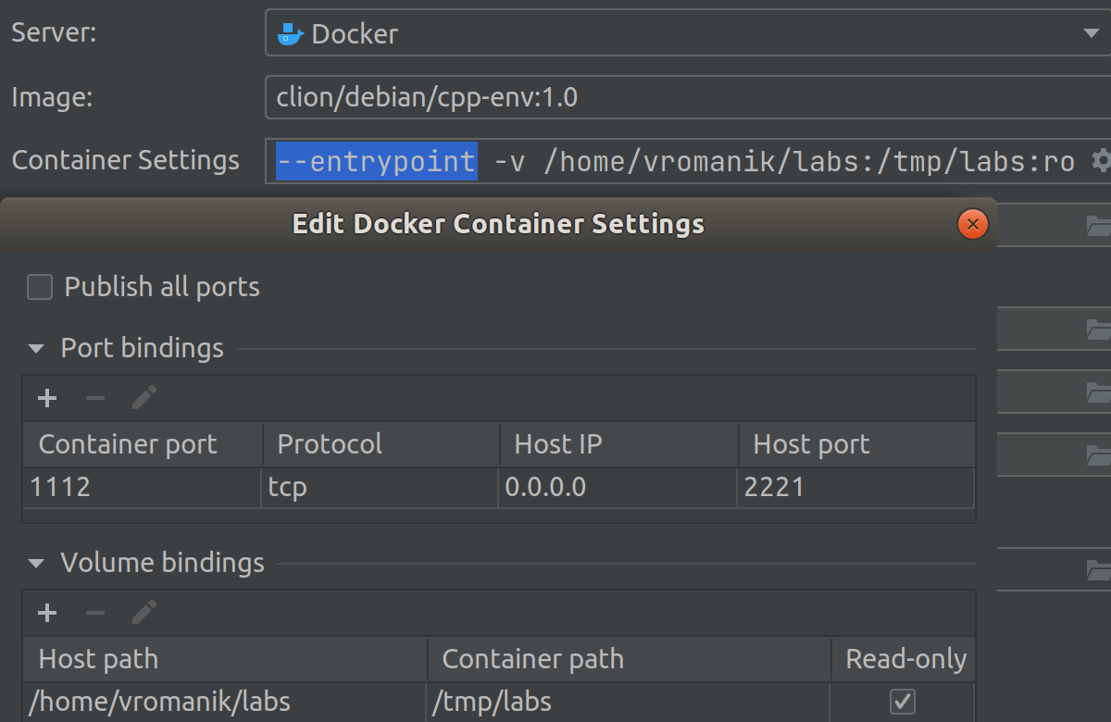
Task: Click the Port bindings section title
Action: point(142,349)
